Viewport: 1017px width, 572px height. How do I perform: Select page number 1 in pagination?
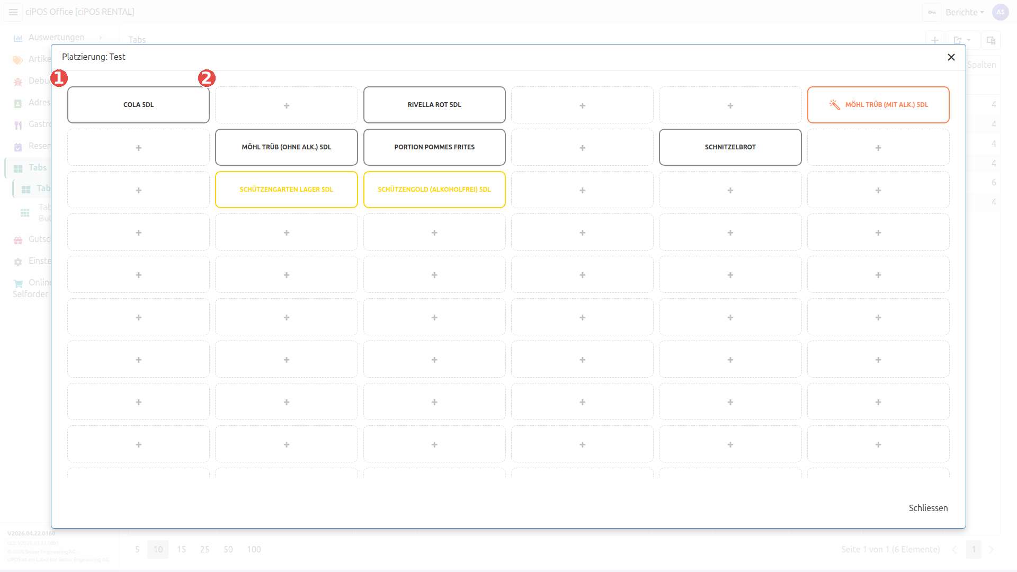pos(974,549)
